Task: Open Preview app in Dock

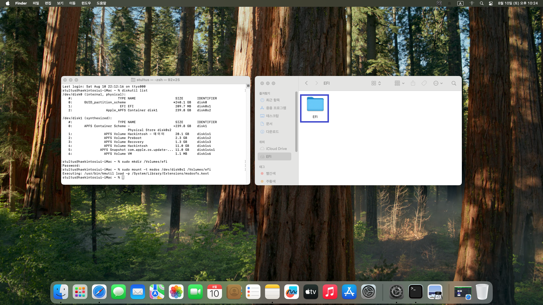Action: coord(435,292)
